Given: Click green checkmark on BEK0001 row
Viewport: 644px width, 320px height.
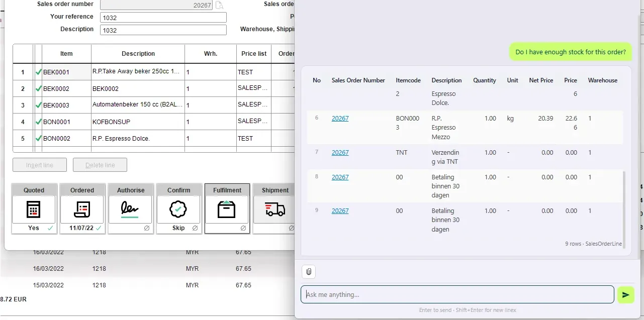Looking at the screenshot, I should click(x=39, y=72).
